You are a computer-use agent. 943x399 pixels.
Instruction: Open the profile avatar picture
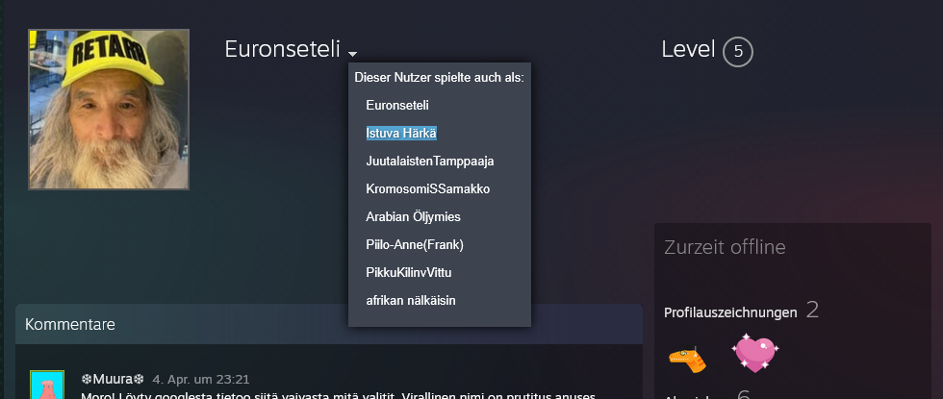[109, 109]
